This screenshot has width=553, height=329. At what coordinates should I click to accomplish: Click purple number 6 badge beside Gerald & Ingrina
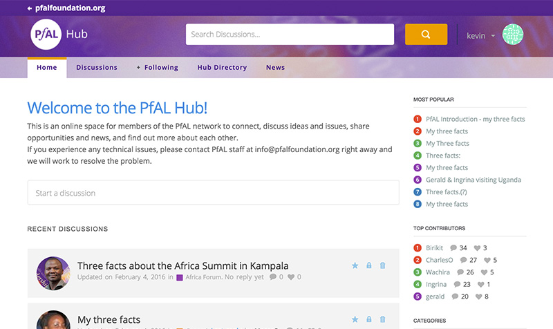pos(418,180)
